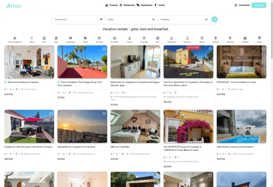
Task: Click the 300.00€ price under Havana listing
Action: [x=8, y=94]
